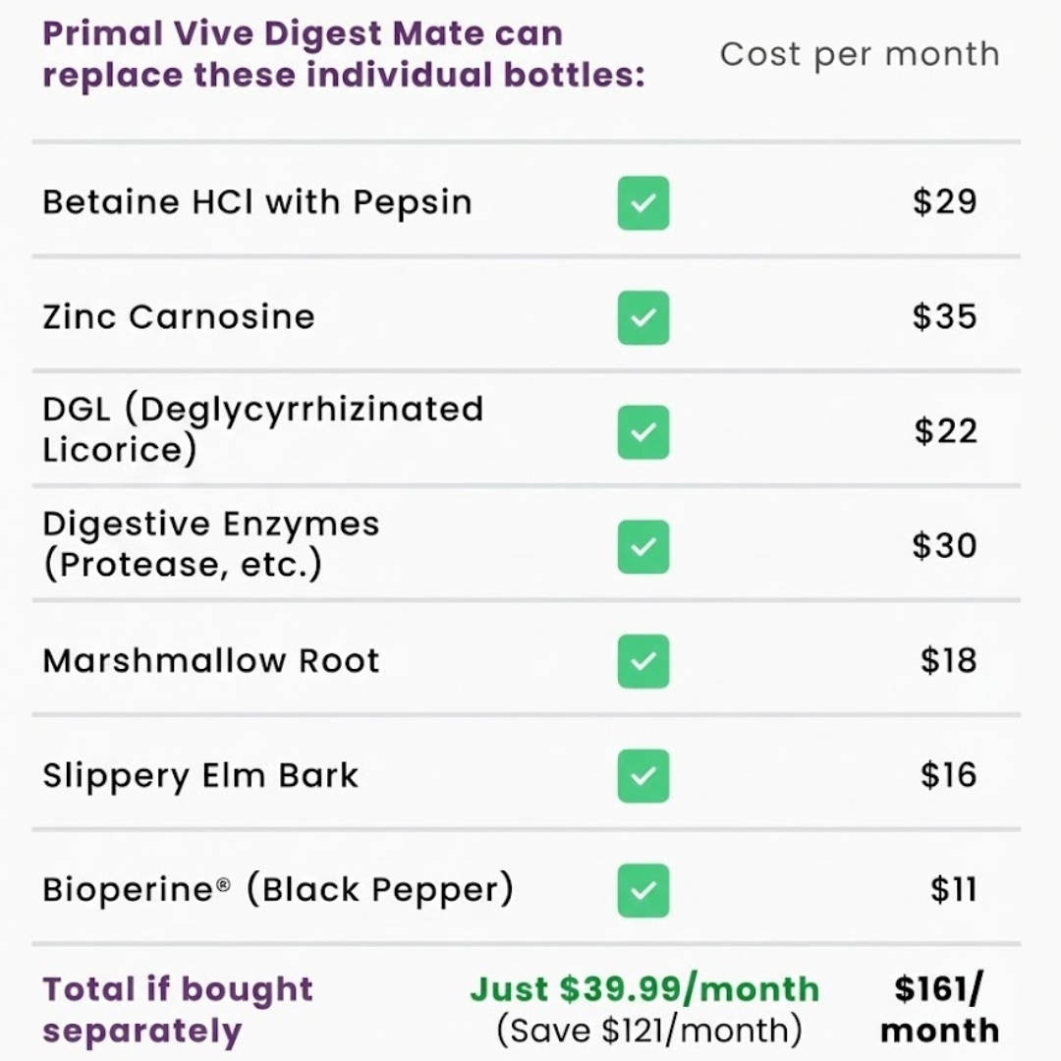Select the Save $121/month text

pyautogui.click(x=649, y=1031)
